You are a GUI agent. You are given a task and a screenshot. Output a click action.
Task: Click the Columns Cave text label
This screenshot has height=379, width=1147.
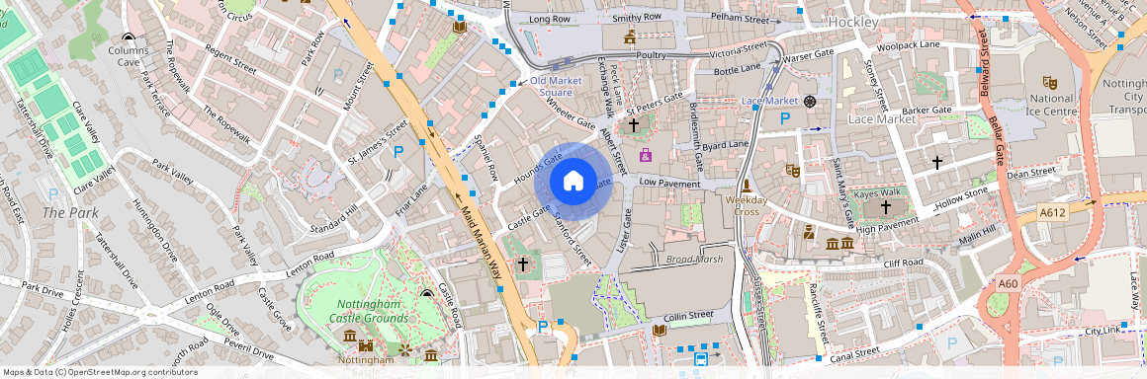[128, 56]
